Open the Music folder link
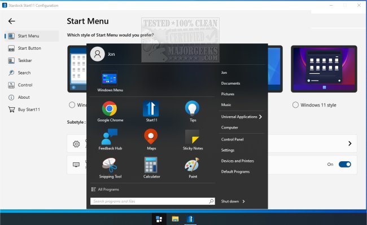 226,105
